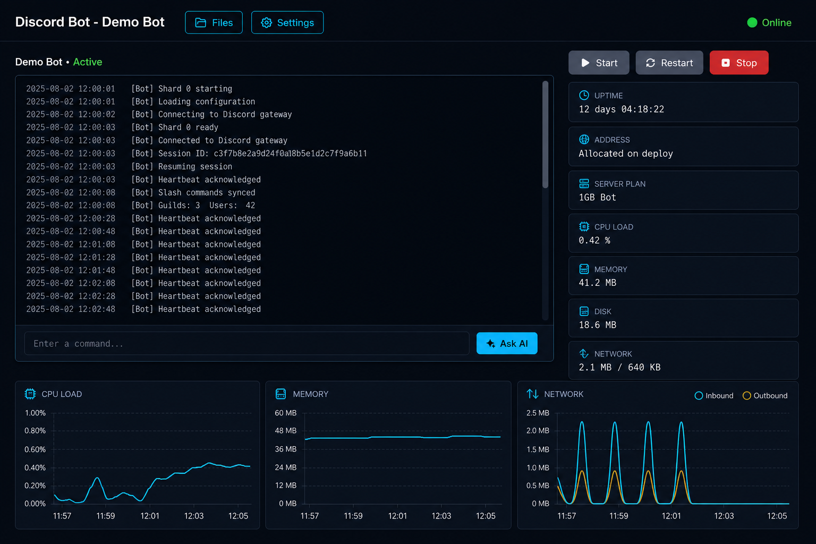The width and height of the screenshot is (816, 544).
Task: Open the Settings page
Action: click(287, 22)
